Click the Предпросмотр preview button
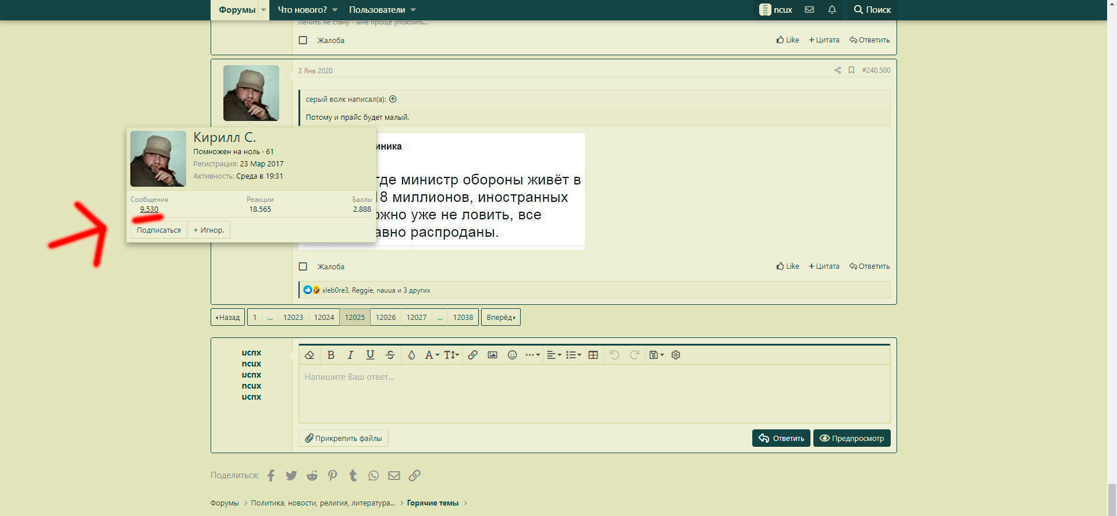Viewport: 1117px width, 516px height. coord(852,438)
